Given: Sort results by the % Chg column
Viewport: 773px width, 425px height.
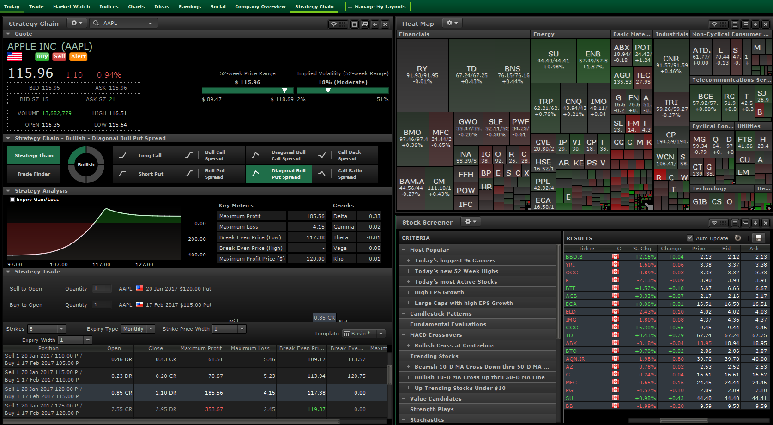Looking at the screenshot, I should coord(642,249).
